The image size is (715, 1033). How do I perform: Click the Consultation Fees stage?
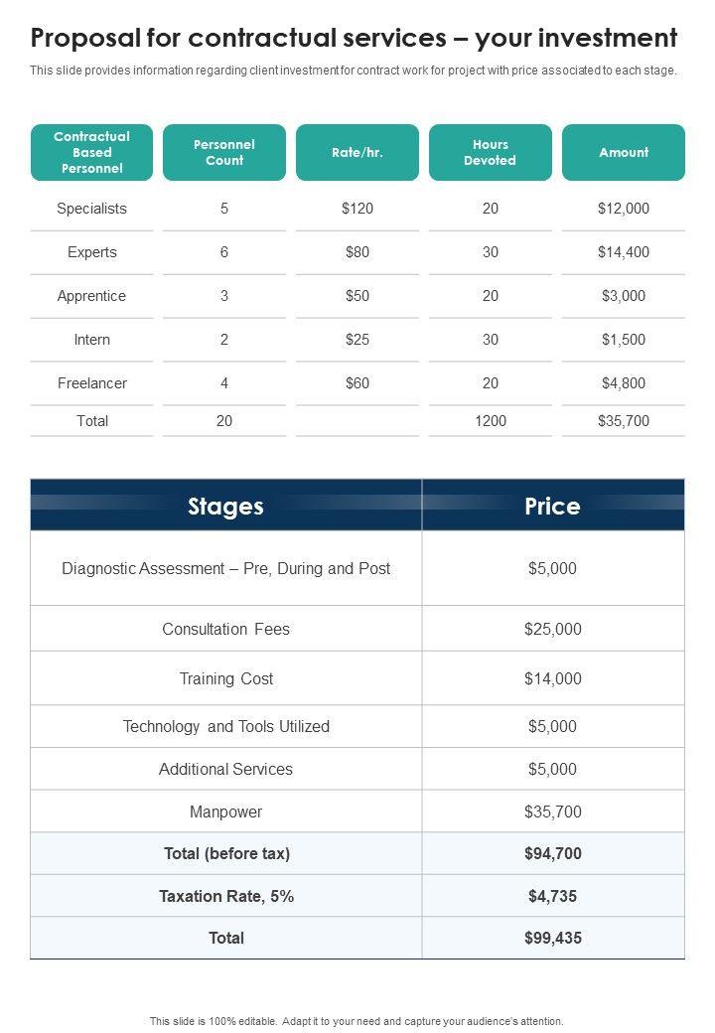[x=225, y=629]
